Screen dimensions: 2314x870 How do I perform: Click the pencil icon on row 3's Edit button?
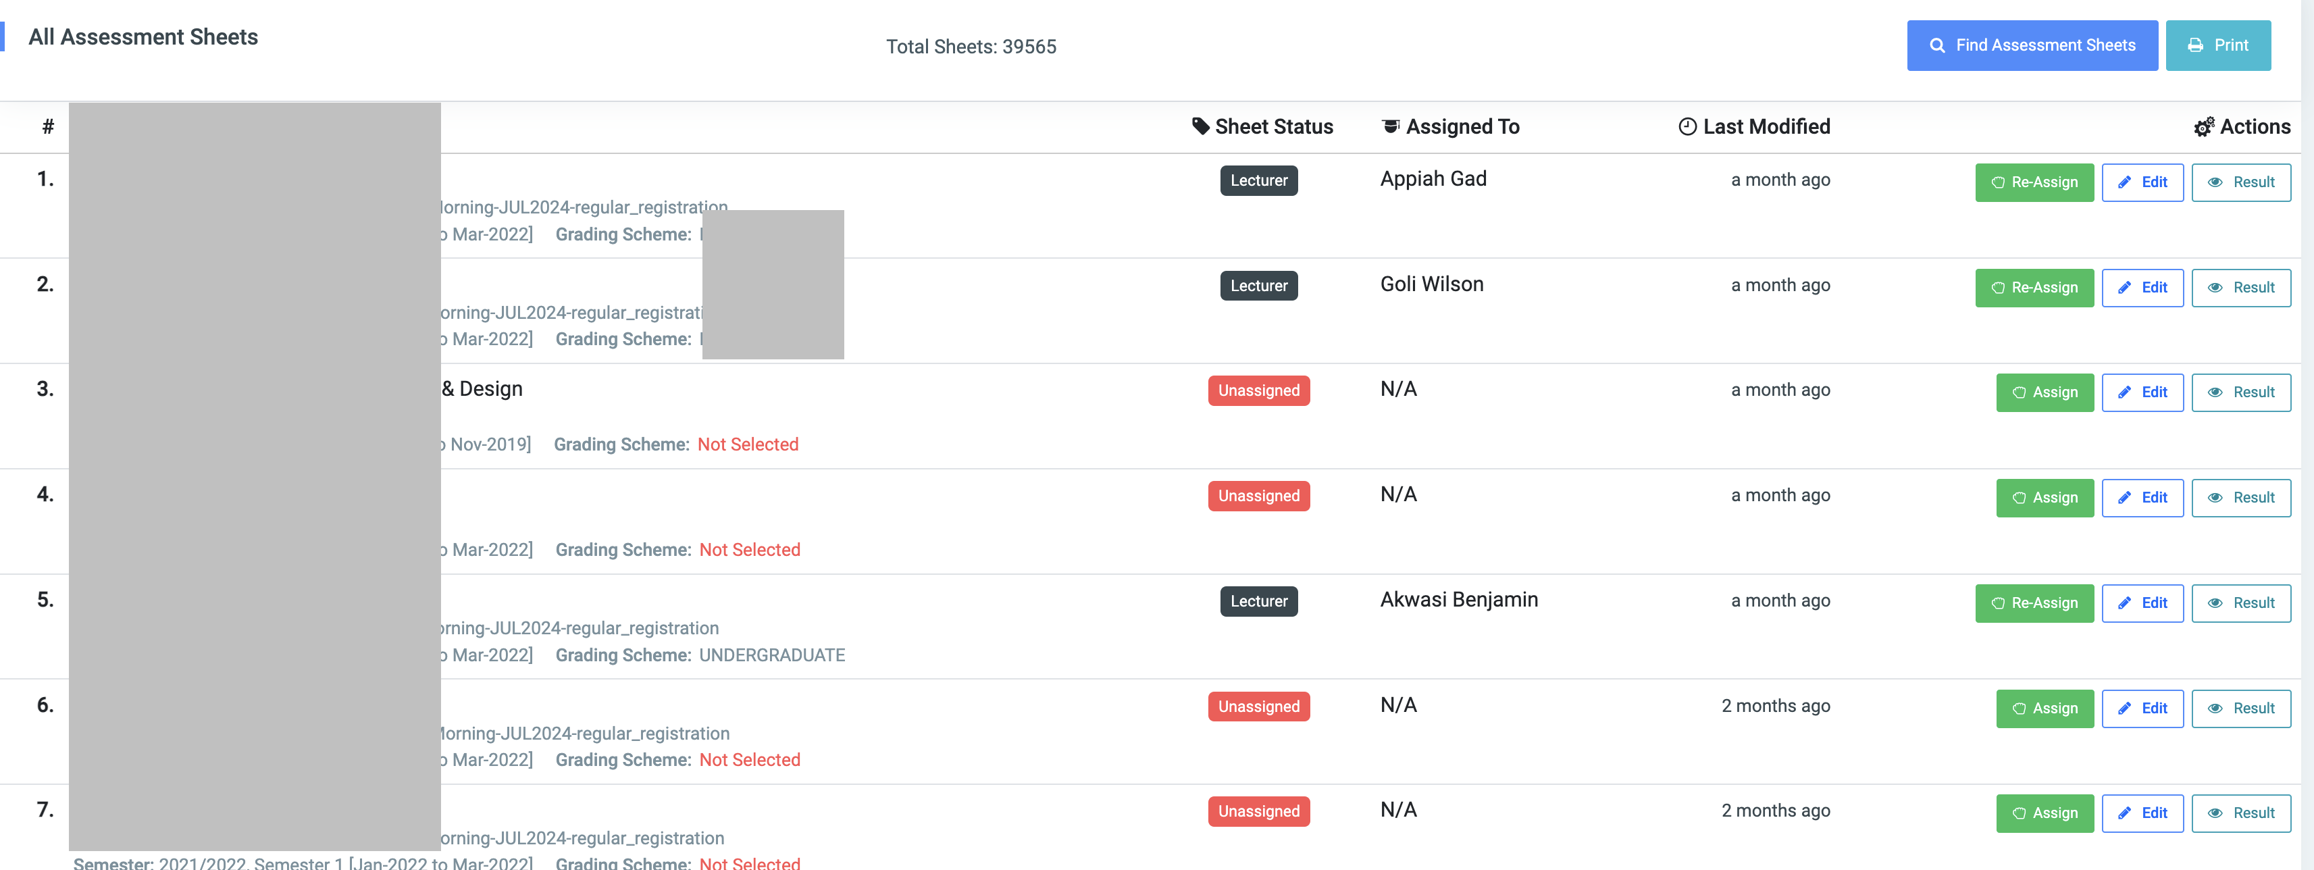pyautogui.click(x=2126, y=392)
